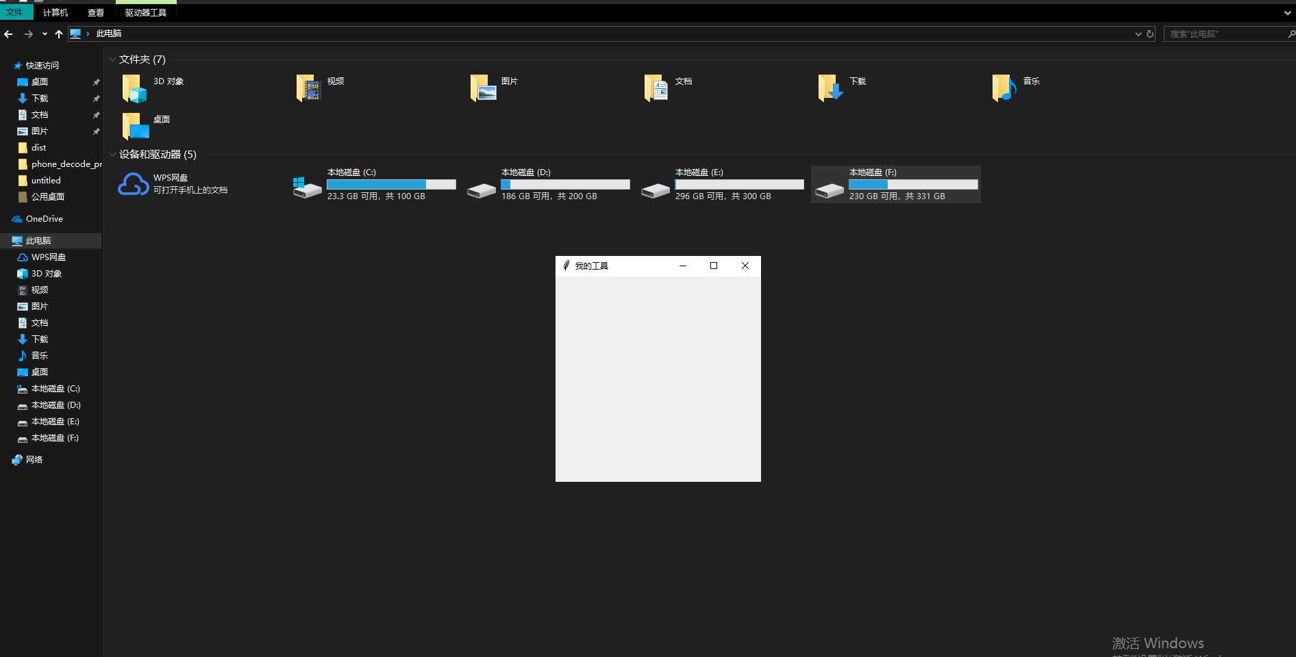The width and height of the screenshot is (1296, 657).
Task: Select 本地磁盘 (C:) drive in devices
Action: pos(374,185)
